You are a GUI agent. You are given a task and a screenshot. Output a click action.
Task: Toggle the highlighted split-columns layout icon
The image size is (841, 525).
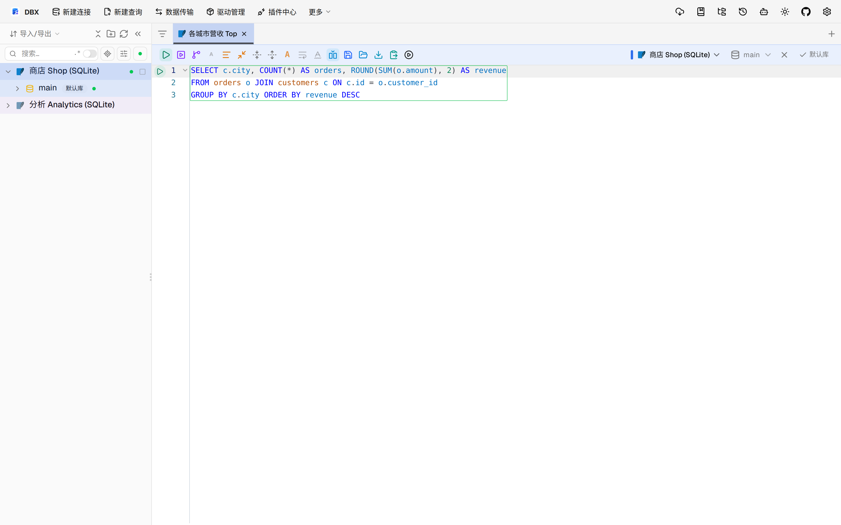click(x=333, y=55)
